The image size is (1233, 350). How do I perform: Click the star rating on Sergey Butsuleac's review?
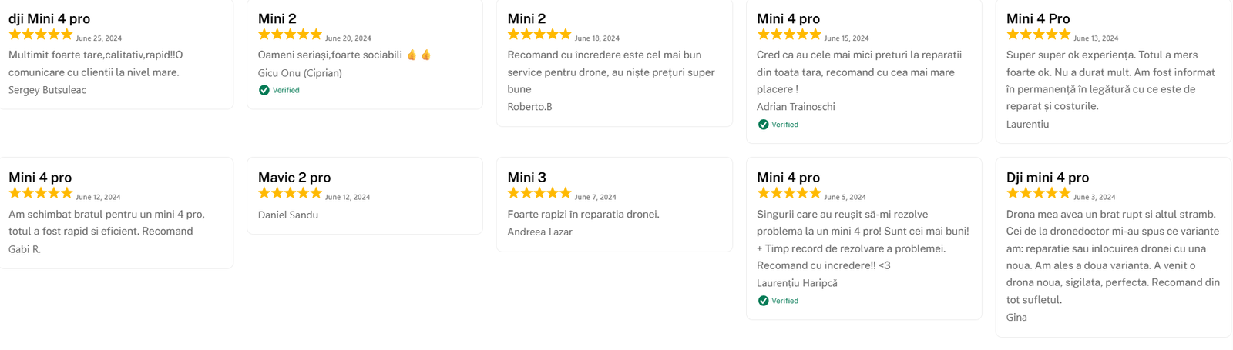[x=40, y=35]
